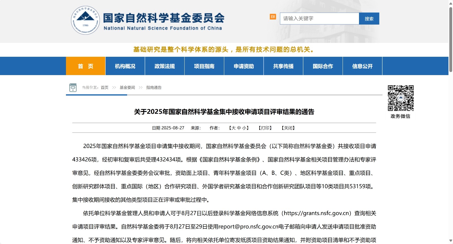Click the report@pro.nsfc.gov.cn email text
The width and height of the screenshot is (453, 244).
248,227
